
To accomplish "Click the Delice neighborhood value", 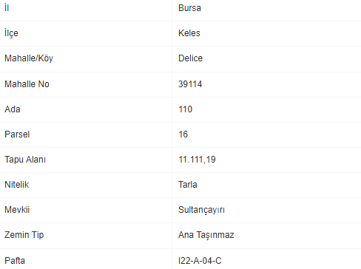I will (190, 58).
